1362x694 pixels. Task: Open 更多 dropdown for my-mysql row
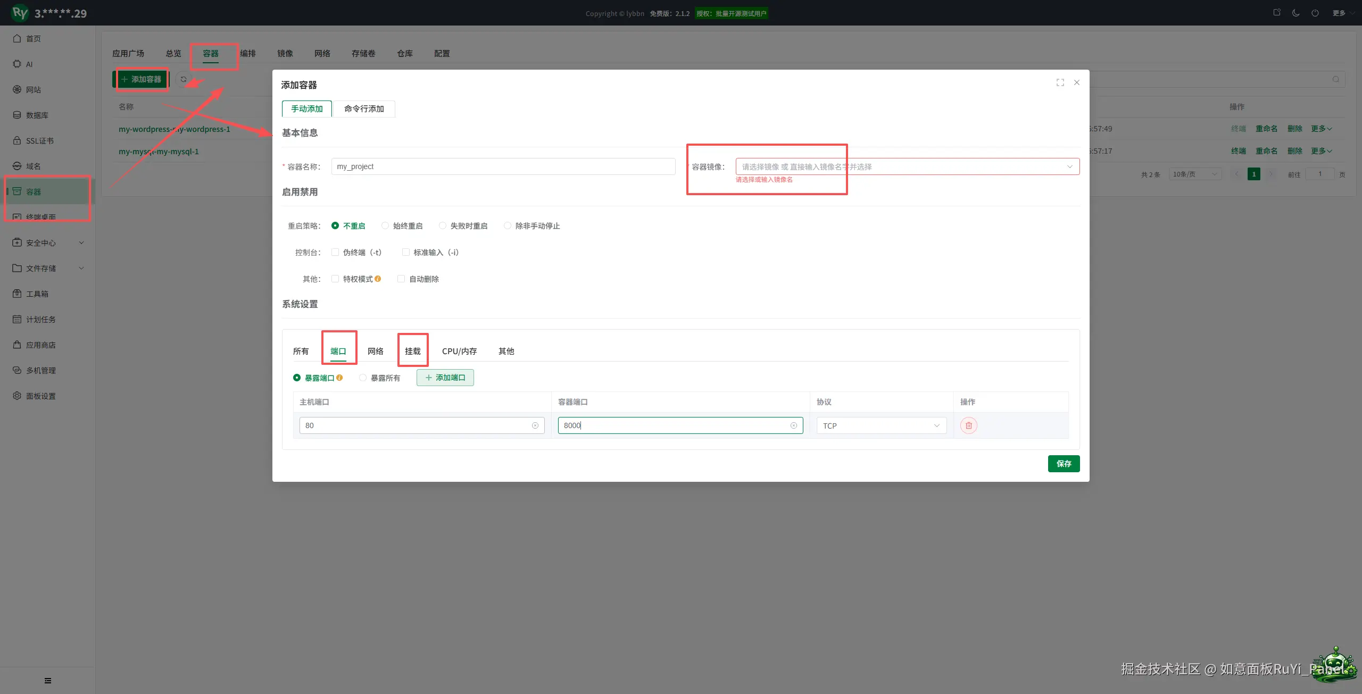(1321, 151)
